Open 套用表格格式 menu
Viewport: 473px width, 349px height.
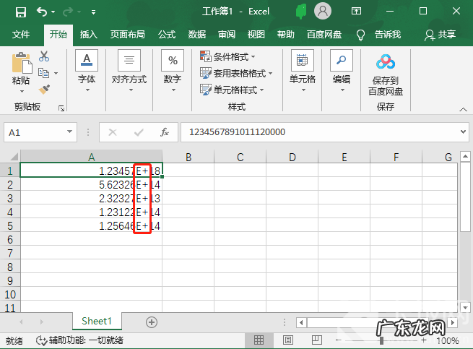point(237,73)
